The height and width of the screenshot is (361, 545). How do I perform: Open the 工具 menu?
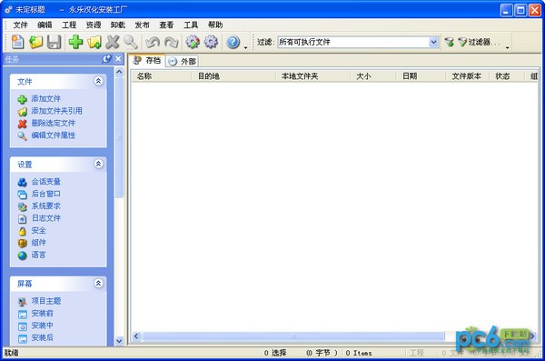point(191,25)
